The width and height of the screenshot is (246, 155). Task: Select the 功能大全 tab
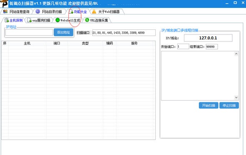[x=78, y=12]
